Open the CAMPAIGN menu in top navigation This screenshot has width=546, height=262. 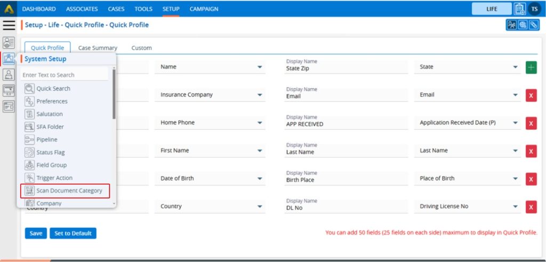(x=204, y=9)
